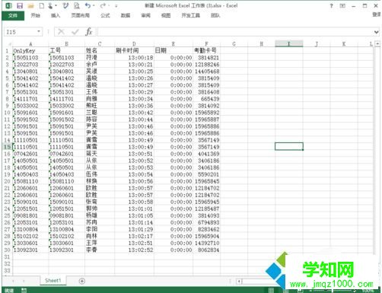Click the Enter checkmark icon in formula bar
The image size is (382, 293).
(x=75, y=32)
